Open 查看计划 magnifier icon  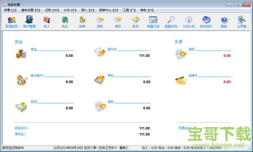[171, 22]
